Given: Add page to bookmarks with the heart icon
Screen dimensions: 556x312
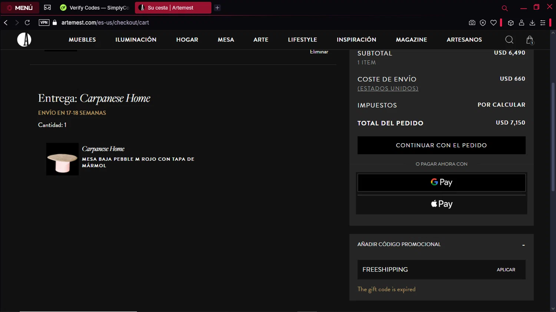Looking at the screenshot, I should 493,23.
